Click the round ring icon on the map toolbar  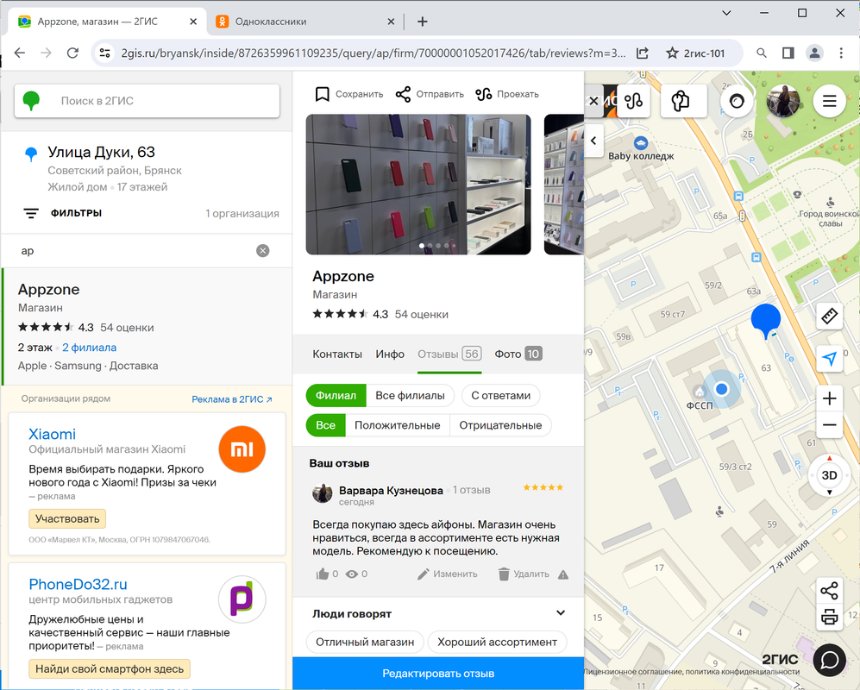point(737,101)
